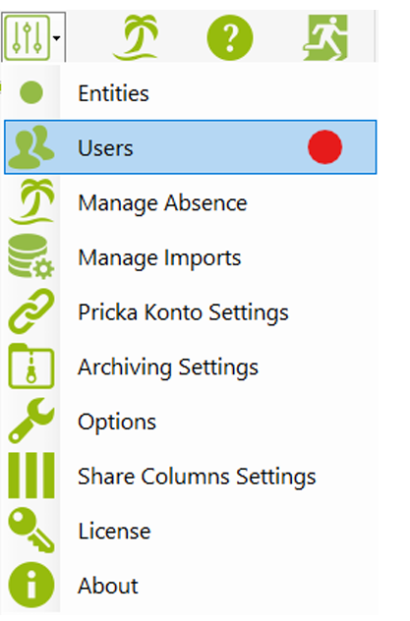Click the red dot beside Users
Screen dimensions: 410x621
324,147
